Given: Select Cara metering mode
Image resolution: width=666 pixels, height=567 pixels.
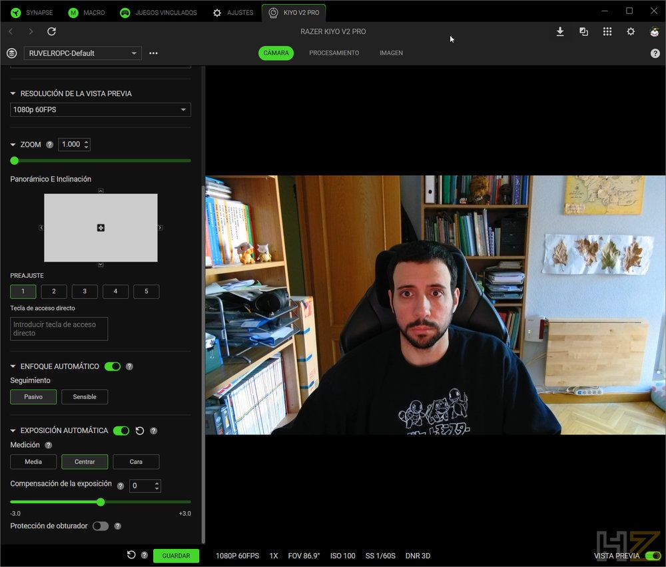Looking at the screenshot, I should (x=136, y=462).
